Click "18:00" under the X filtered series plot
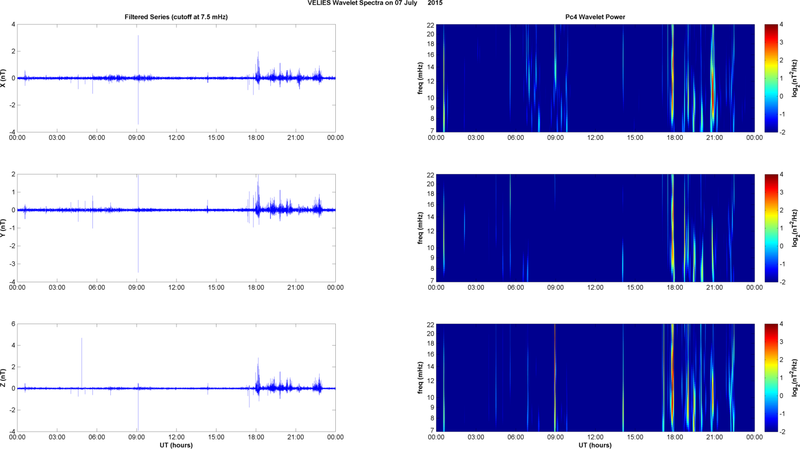 [x=256, y=138]
